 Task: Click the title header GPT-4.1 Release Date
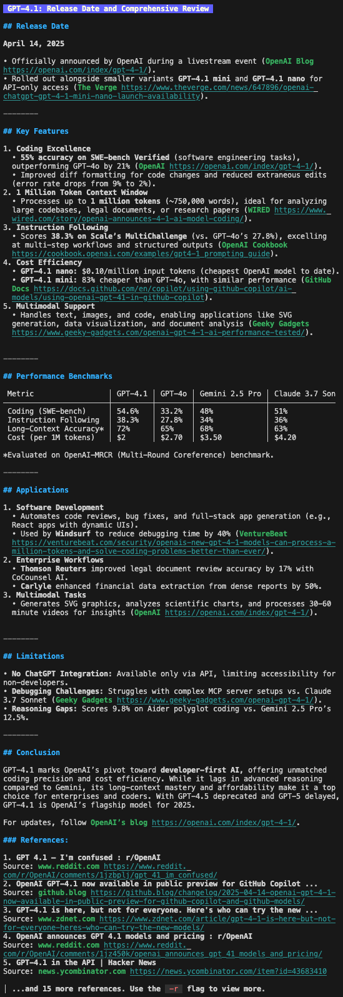click(107, 9)
